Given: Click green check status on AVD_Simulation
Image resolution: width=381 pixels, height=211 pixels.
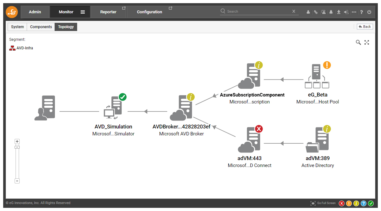Looking at the screenshot, I should coord(123,97).
